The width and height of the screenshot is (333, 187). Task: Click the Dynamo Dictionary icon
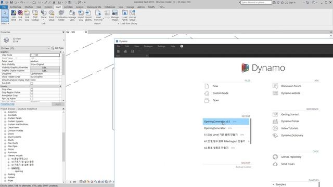pos(275,136)
